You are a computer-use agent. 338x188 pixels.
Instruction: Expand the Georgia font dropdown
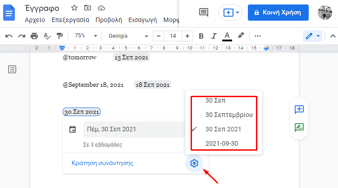[128, 36]
